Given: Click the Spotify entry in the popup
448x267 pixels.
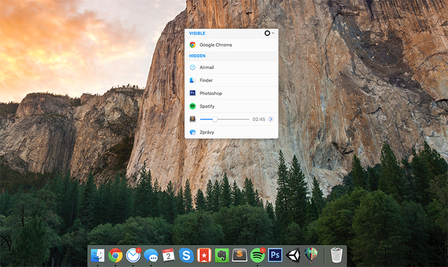Looking at the screenshot, I should (x=207, y=106).
